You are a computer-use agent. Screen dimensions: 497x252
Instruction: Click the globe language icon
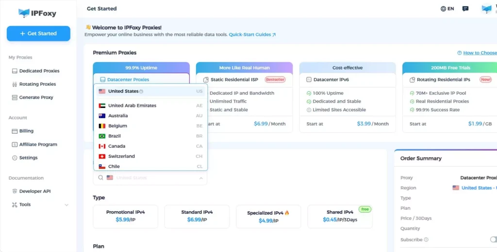[443, 9]
